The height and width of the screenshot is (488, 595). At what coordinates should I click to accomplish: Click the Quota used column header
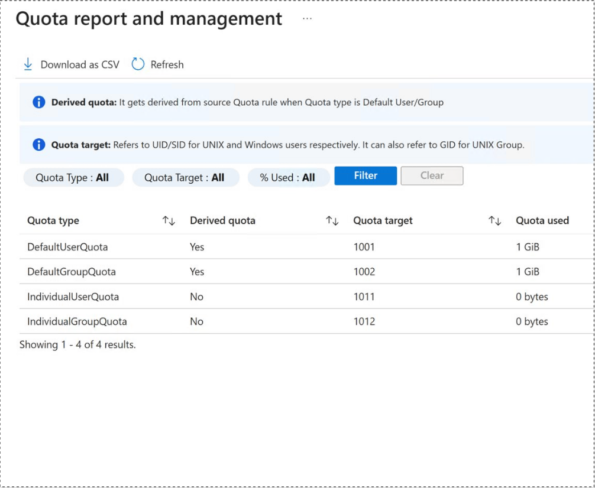(x=542, y=221)
